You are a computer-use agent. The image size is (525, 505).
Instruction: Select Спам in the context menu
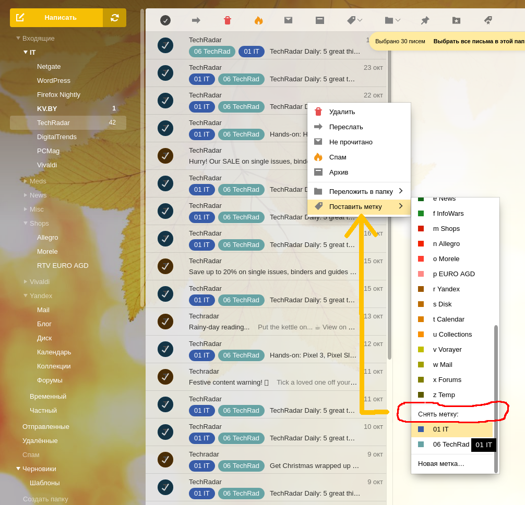coord(359,157)
